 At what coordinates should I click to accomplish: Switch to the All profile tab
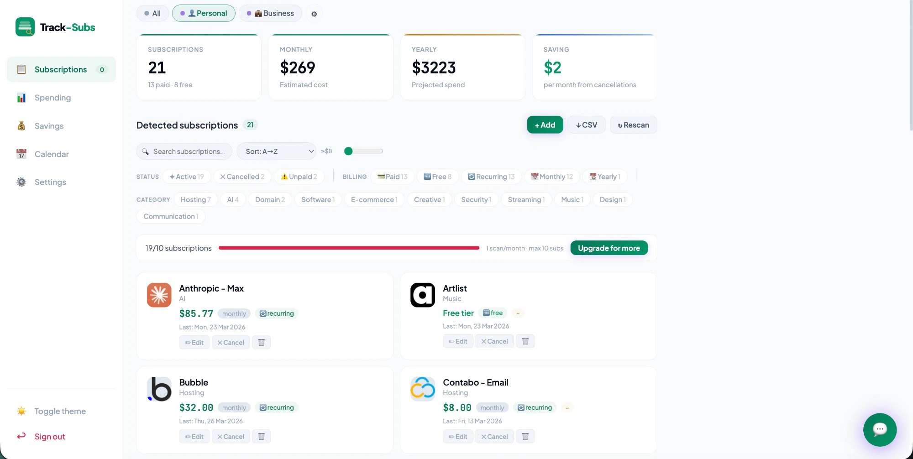click(152, 13)
